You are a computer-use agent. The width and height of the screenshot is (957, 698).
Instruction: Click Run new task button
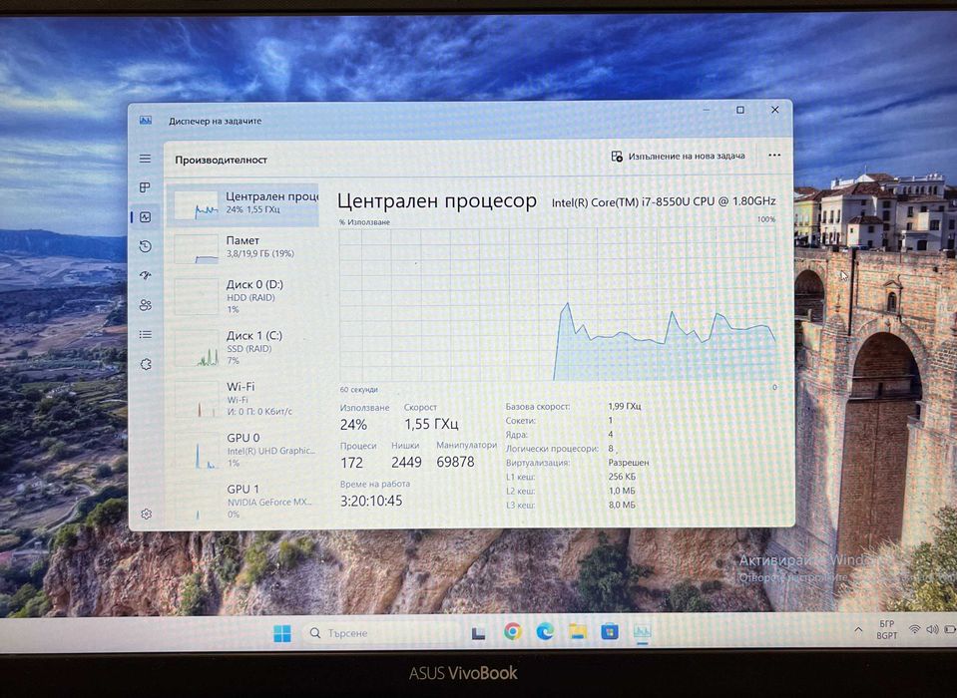tap(678, 157)
